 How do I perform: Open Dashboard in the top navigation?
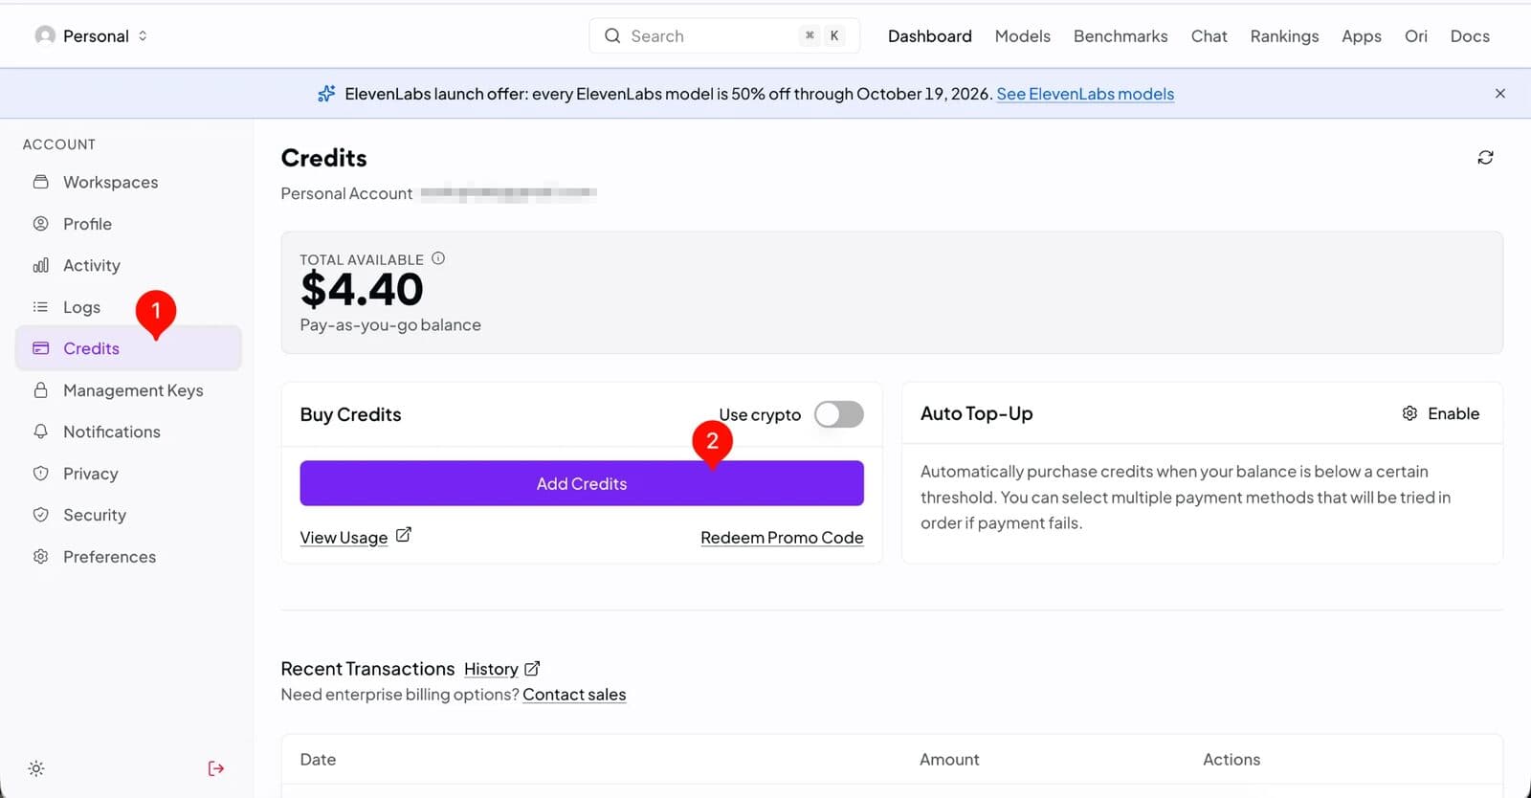click(x=929, y=36)
